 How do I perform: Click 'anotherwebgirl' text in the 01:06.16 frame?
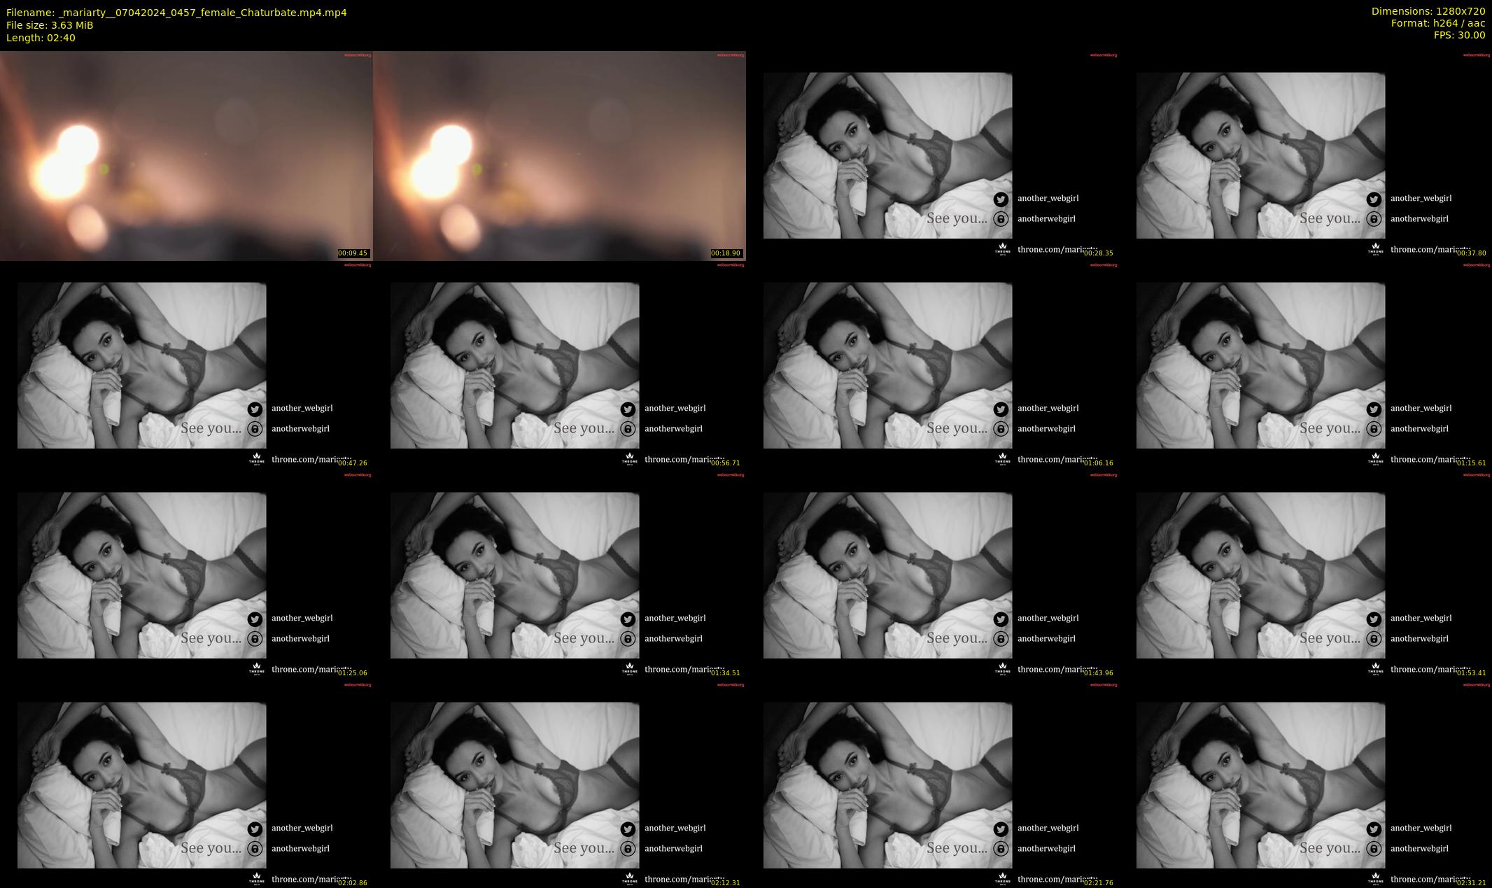(x=1046, y=428)
